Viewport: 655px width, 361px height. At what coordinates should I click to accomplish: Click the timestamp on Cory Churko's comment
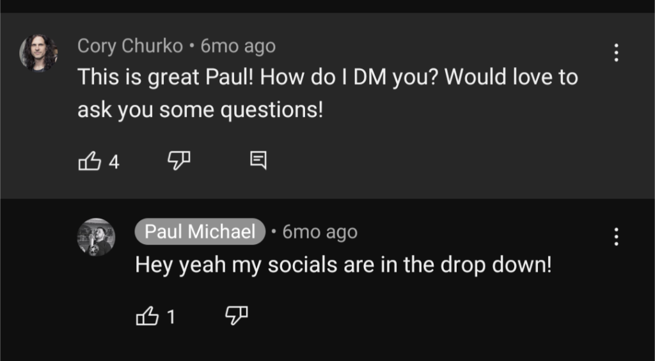[x=238, y=46]
